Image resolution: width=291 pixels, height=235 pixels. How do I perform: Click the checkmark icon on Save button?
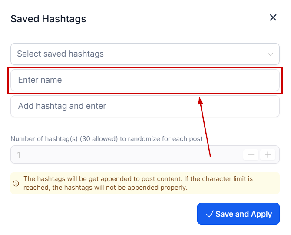tap(209, 214)
